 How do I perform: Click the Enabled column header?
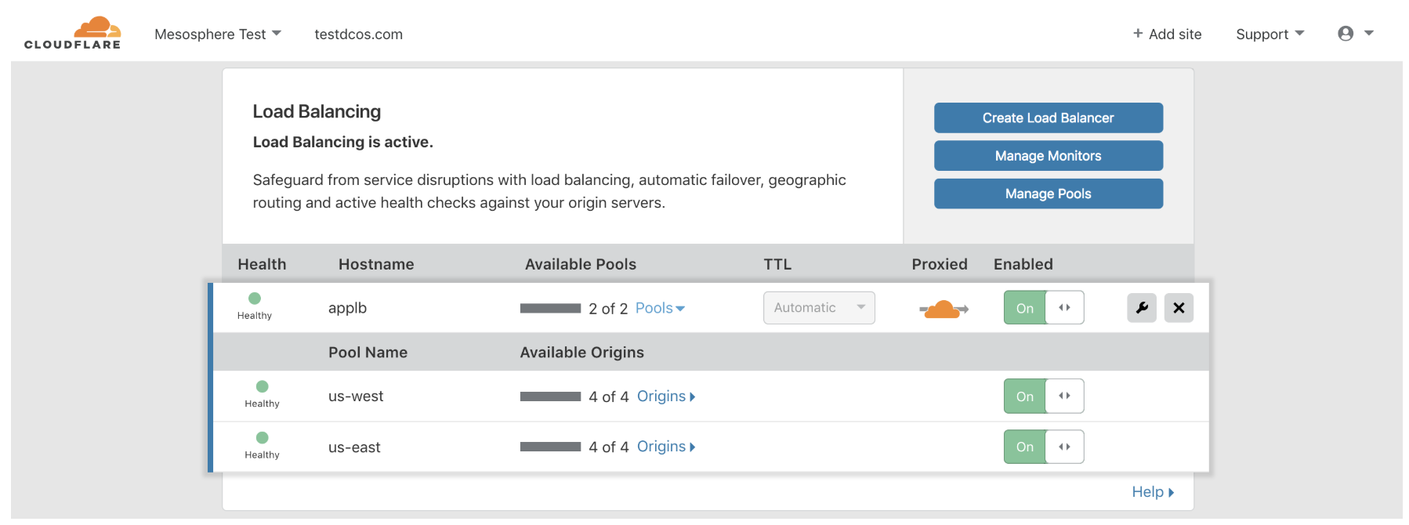pyautogui.click(x=1023, y=264)
